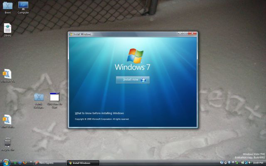The height and width of the screenshot is (166, 266).
Task: Launch Firefox from the quick launch bar
Action: [25, 163]
